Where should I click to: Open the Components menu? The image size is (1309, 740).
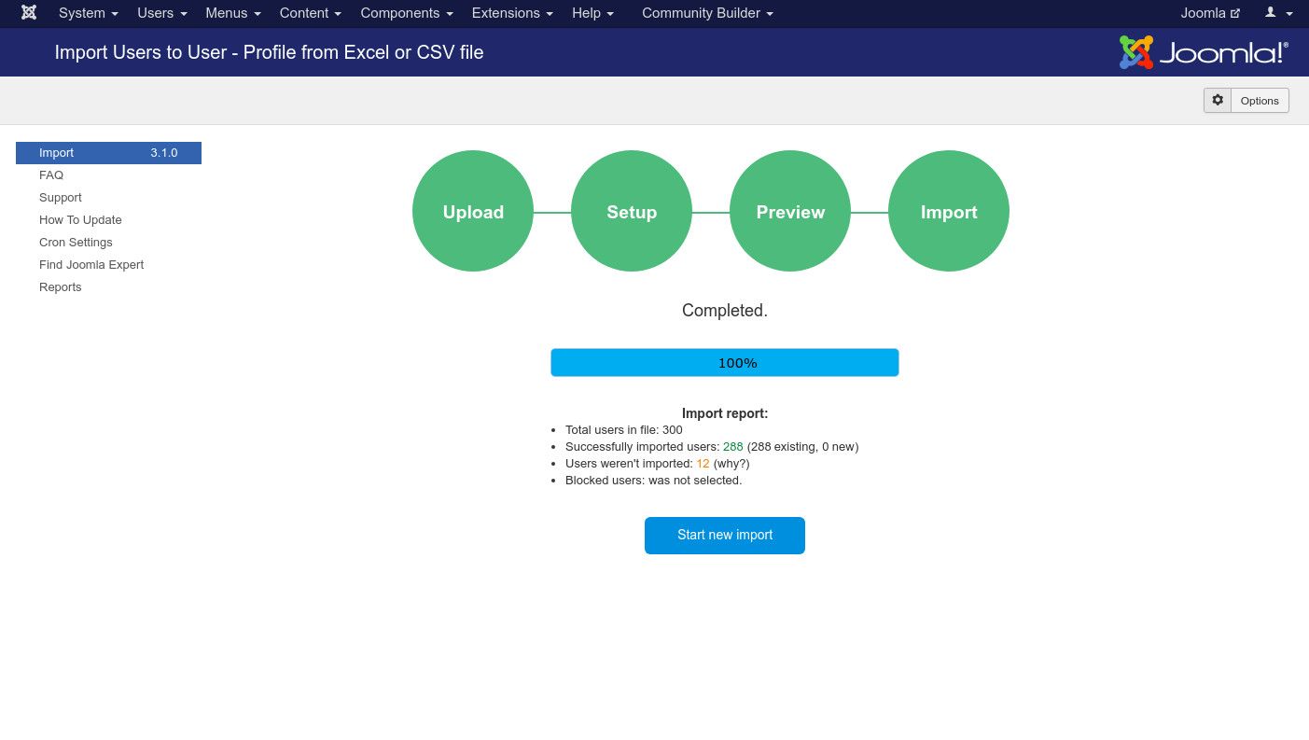[x=407, y=13]
